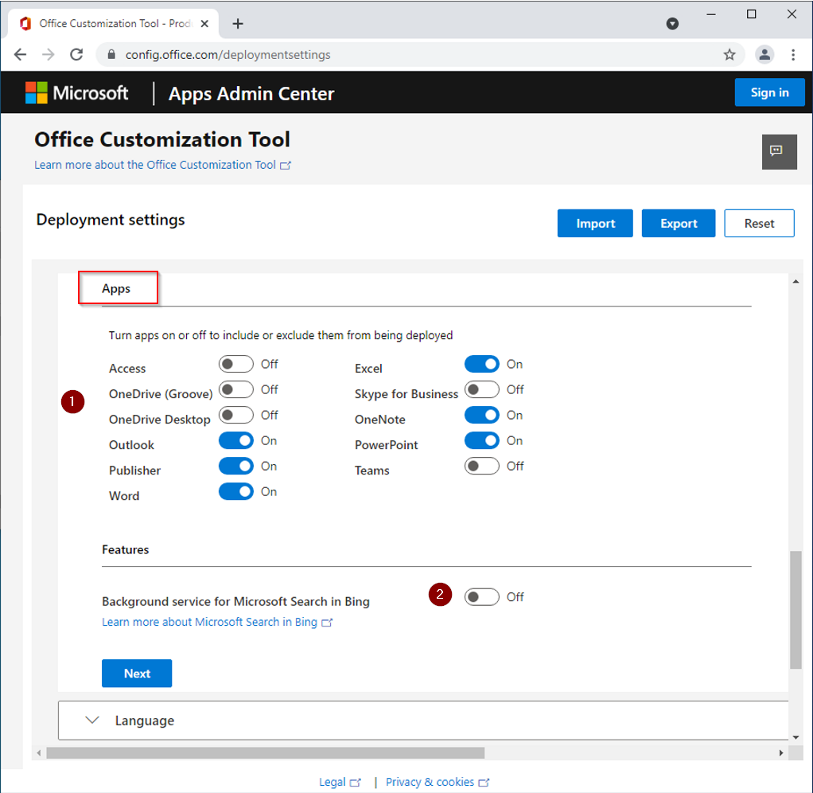Open a new browser tab

[238, 24]
